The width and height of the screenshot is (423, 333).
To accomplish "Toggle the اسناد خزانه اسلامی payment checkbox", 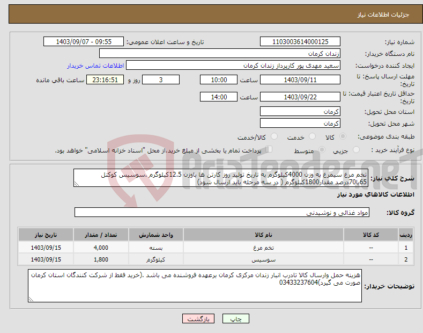I will 269,149.
